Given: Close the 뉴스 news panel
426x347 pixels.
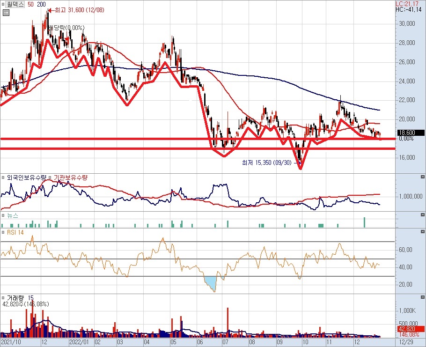Looking at the screenshot, I should click(422, 214).
